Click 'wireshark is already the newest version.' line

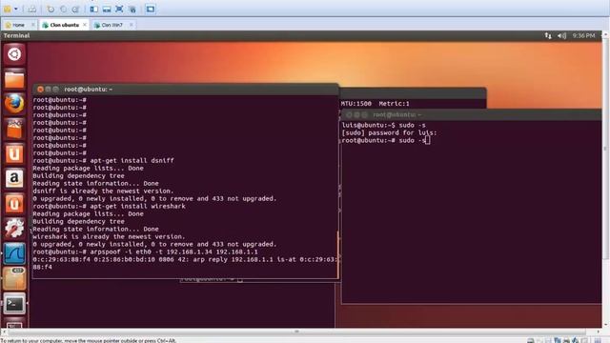109,236
